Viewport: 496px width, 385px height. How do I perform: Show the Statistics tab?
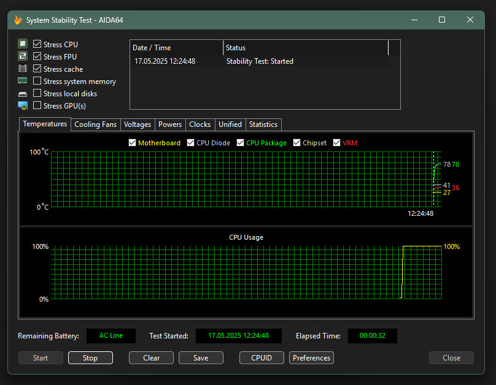point(263,124)
